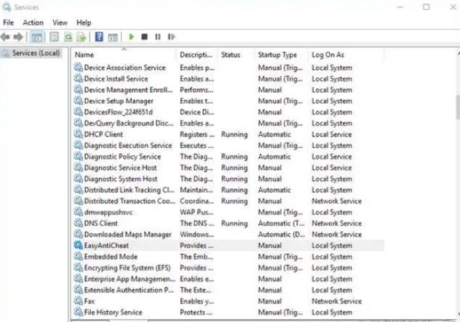Select Services (Local) in left tree

[36, 53]
